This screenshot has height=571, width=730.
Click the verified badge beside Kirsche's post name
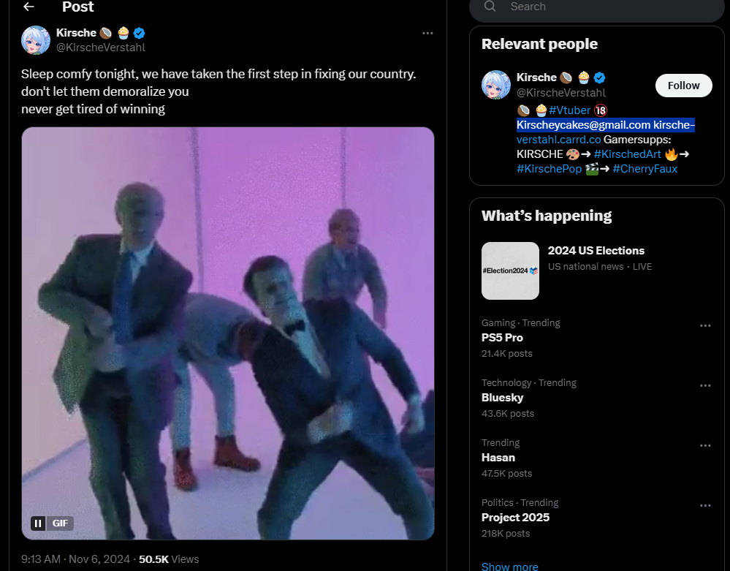[139, 33]
